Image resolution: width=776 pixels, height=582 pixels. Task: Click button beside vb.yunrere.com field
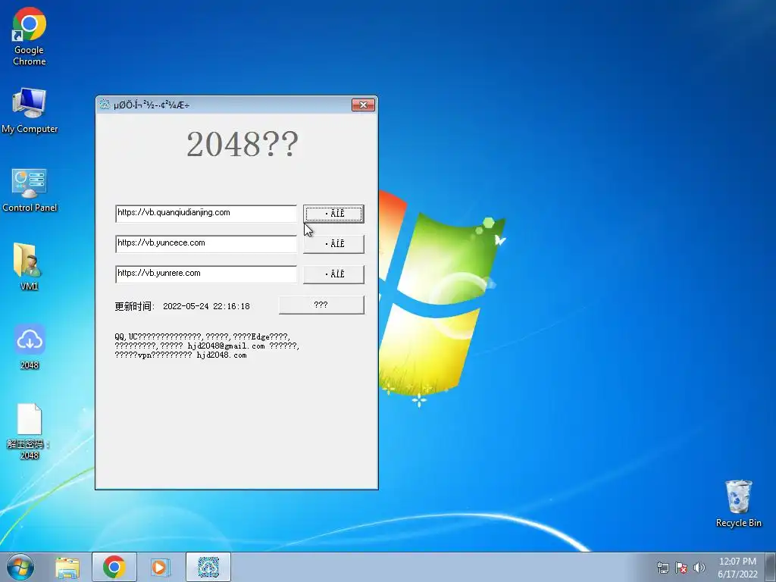tap(333, 274)
